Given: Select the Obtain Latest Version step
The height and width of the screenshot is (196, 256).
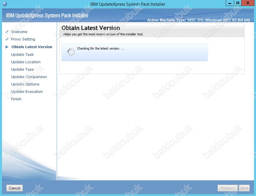Looking at the screenshot, I should tap(32, 47).
